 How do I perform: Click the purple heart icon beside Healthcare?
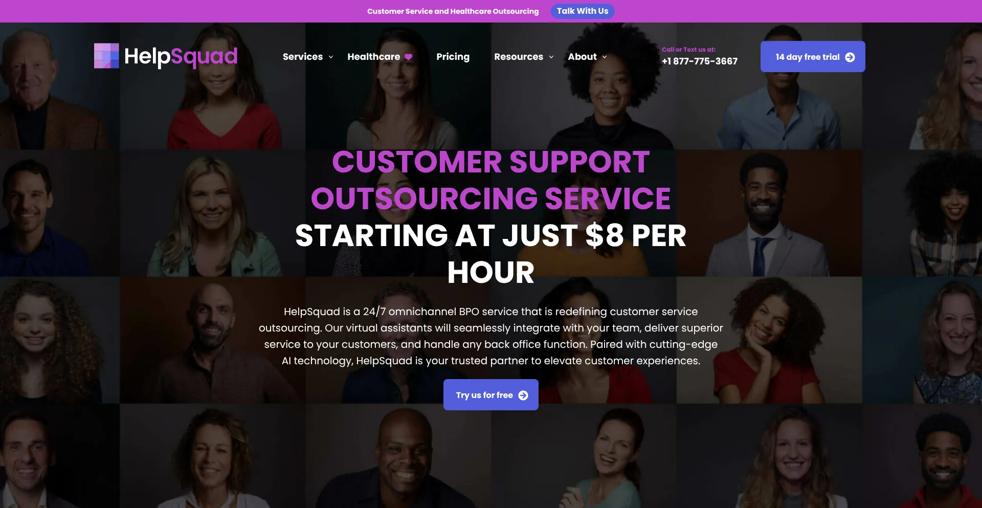coord(408,57)
